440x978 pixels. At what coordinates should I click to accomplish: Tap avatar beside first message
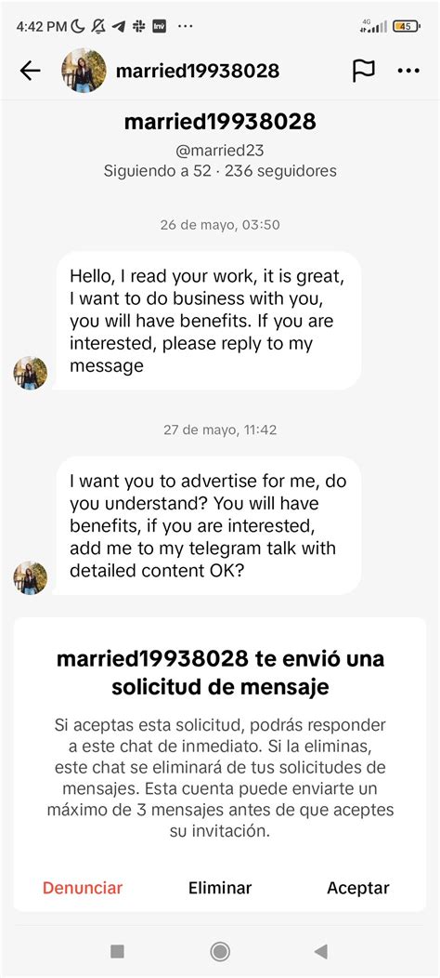[31, 373]
